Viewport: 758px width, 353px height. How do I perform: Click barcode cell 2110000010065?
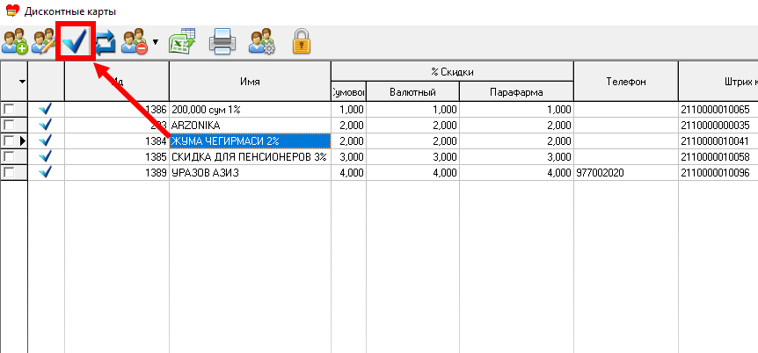(x=718, y=110)
